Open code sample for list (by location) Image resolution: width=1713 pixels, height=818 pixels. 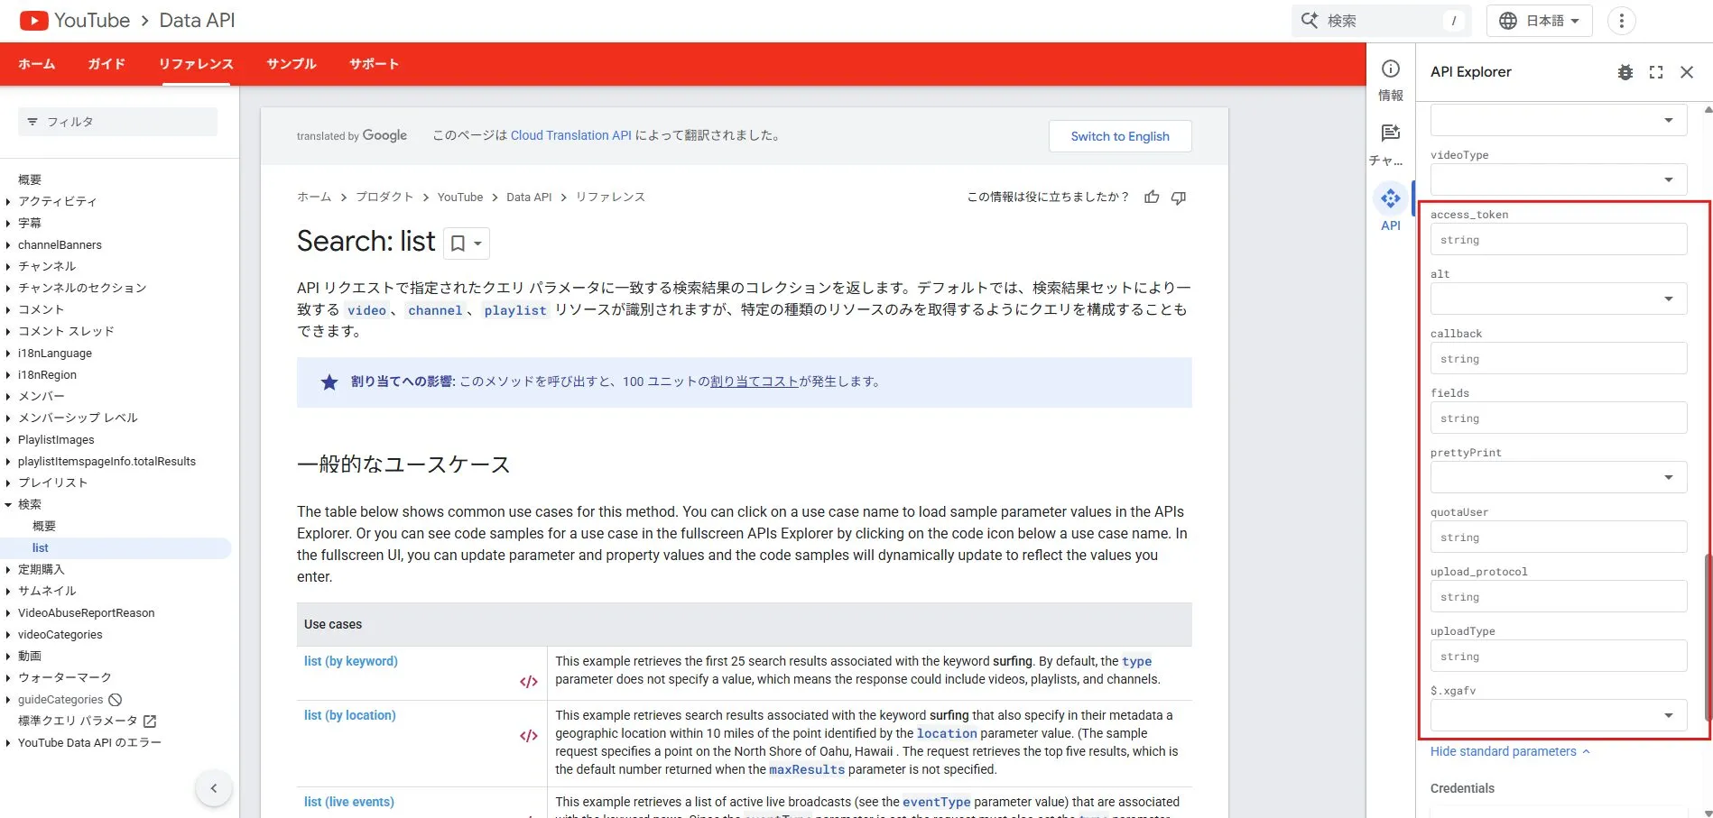529,736
